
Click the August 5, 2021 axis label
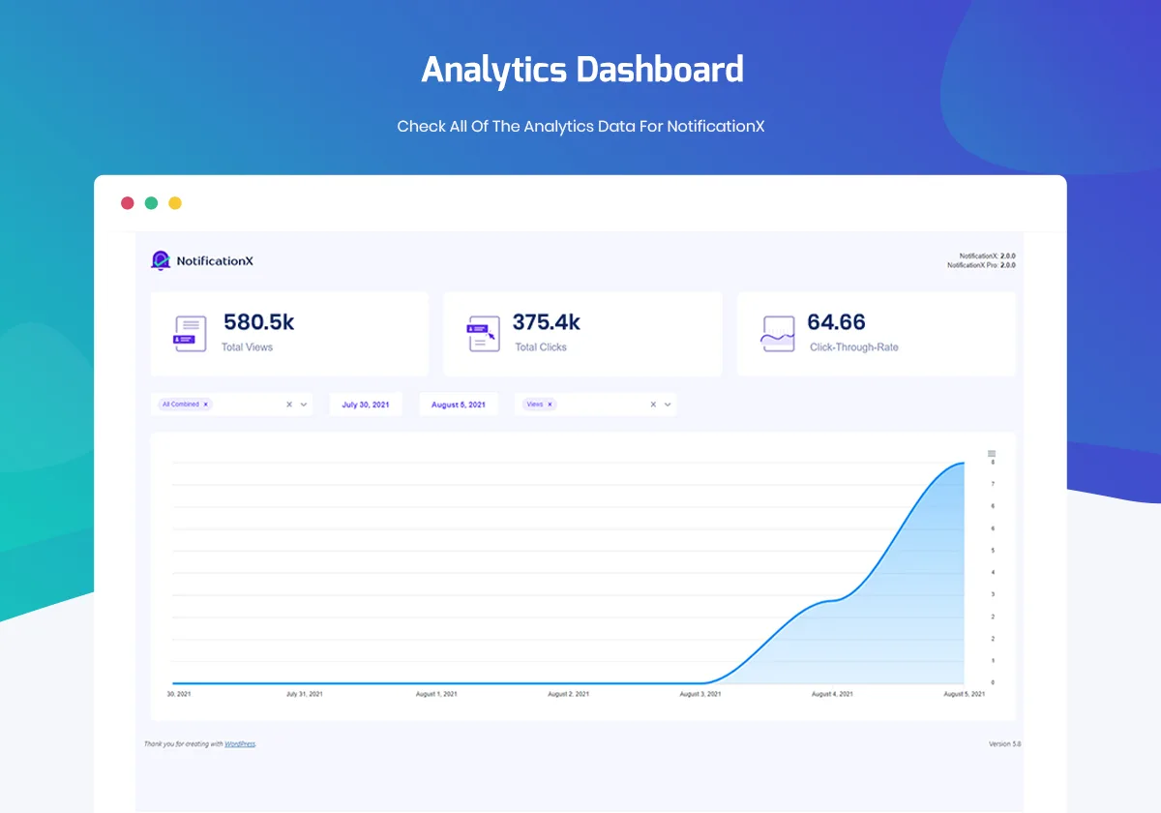coord(965,694)
